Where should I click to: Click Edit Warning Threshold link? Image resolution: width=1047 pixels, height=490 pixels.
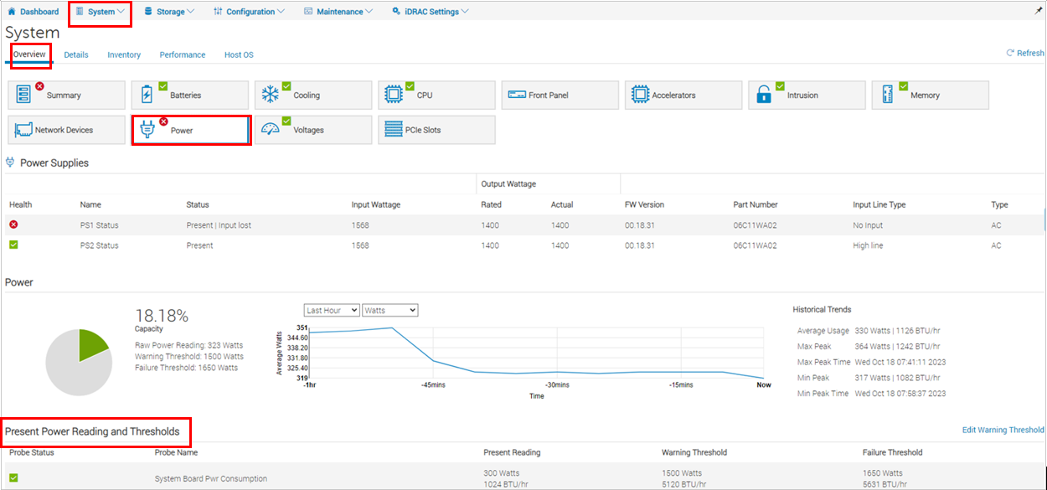tap(1003, 430)
